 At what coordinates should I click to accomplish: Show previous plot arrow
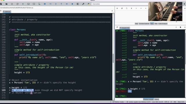141,8
